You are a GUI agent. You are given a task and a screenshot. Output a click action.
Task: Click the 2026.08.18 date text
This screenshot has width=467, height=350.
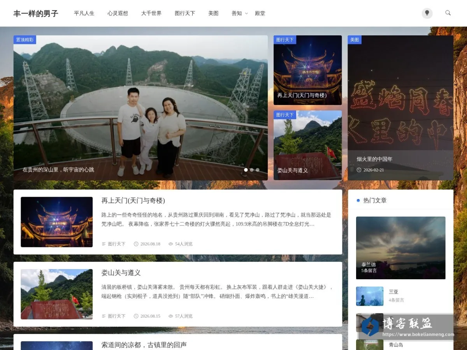pyautogui.click(x=150, y=244)
